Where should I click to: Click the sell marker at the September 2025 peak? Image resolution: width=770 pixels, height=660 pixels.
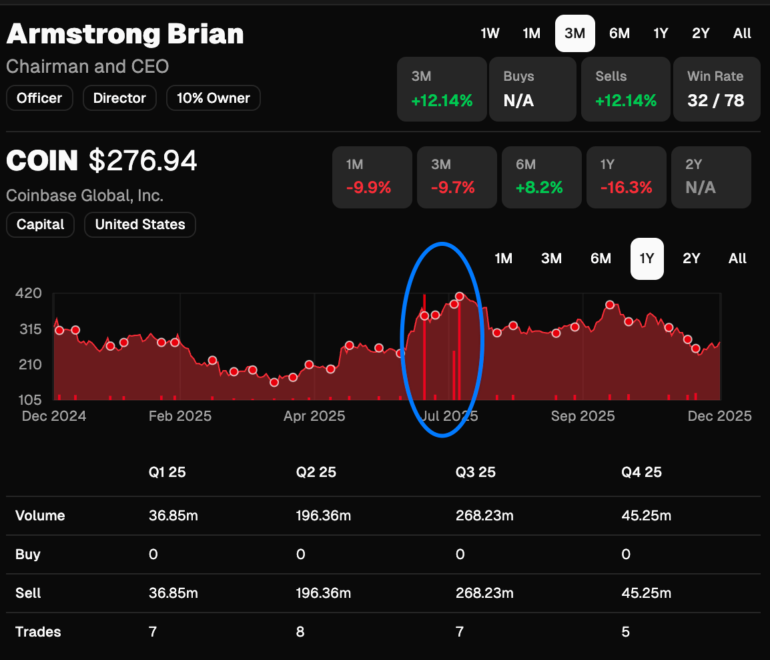(610, 305)
